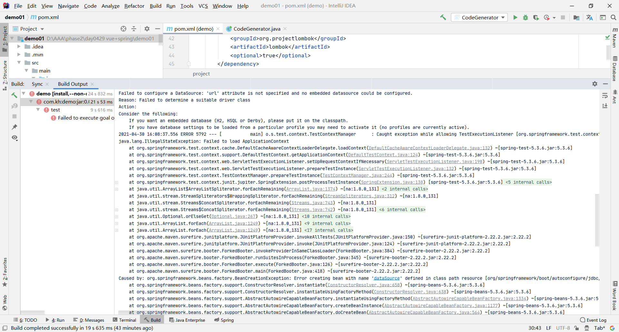Open the VCS menu
The width and height of the screenshot is (619, 332).
click(x=203, y=6)
